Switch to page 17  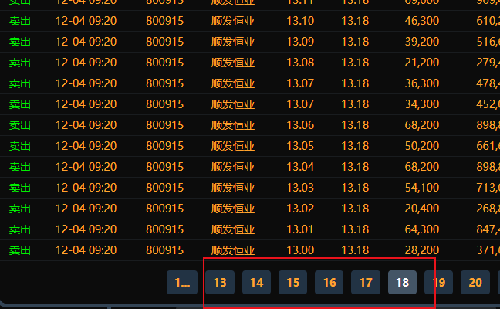[365, 283]
